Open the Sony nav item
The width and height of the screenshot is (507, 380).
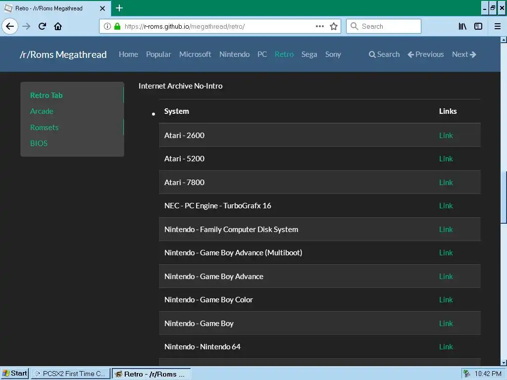333,54
